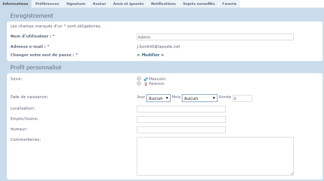
Task: Click the female gender symbol icon
Action: click(146, 84)
